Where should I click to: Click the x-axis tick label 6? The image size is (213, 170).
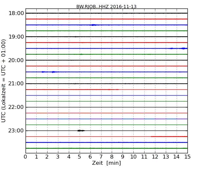(90, 157)
